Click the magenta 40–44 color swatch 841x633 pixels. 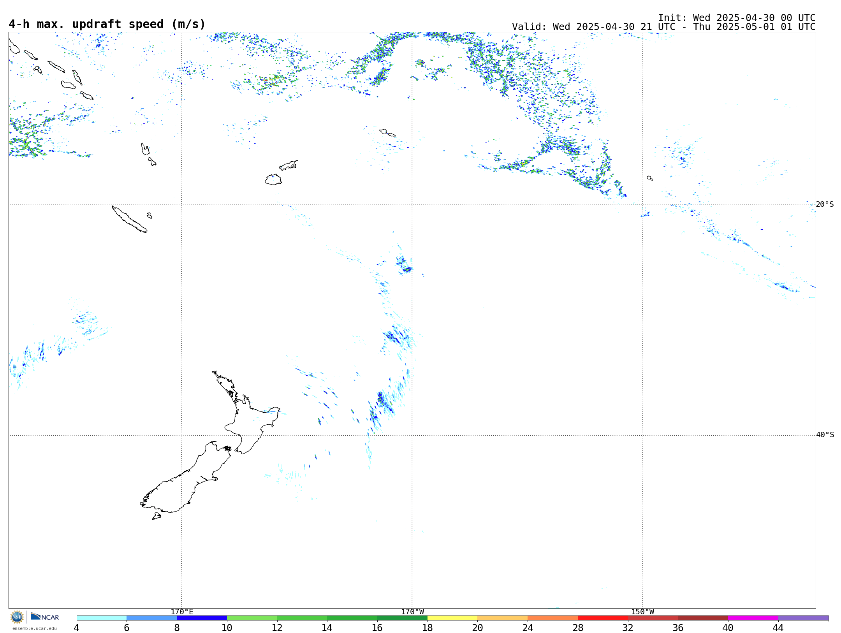[753, 618]
